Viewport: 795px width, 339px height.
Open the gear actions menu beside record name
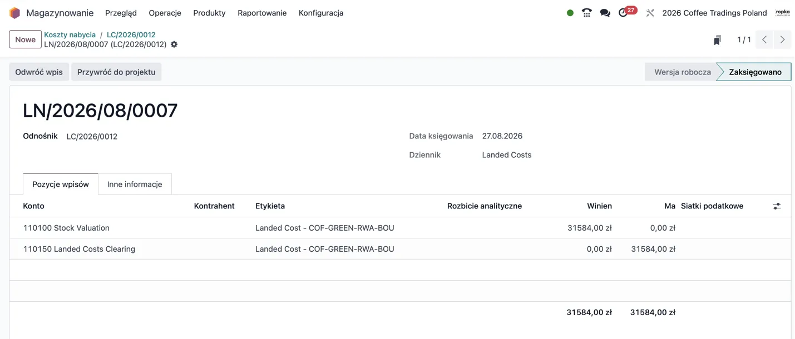174,44
